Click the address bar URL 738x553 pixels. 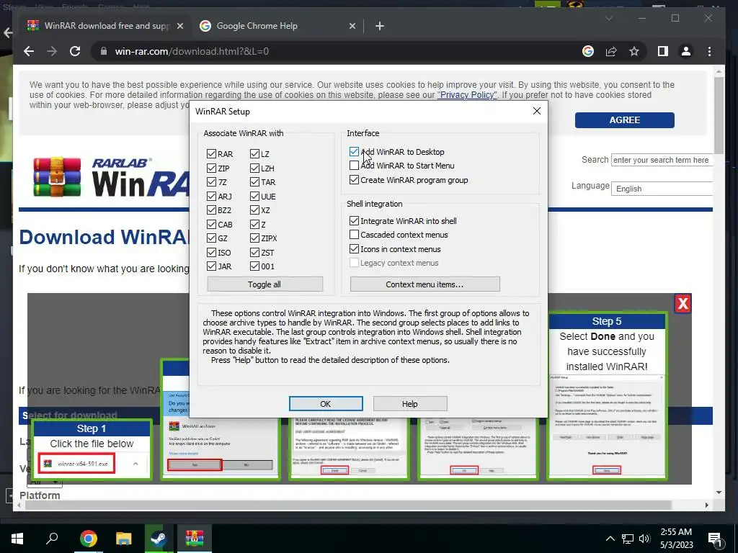(x=192, y=51)
